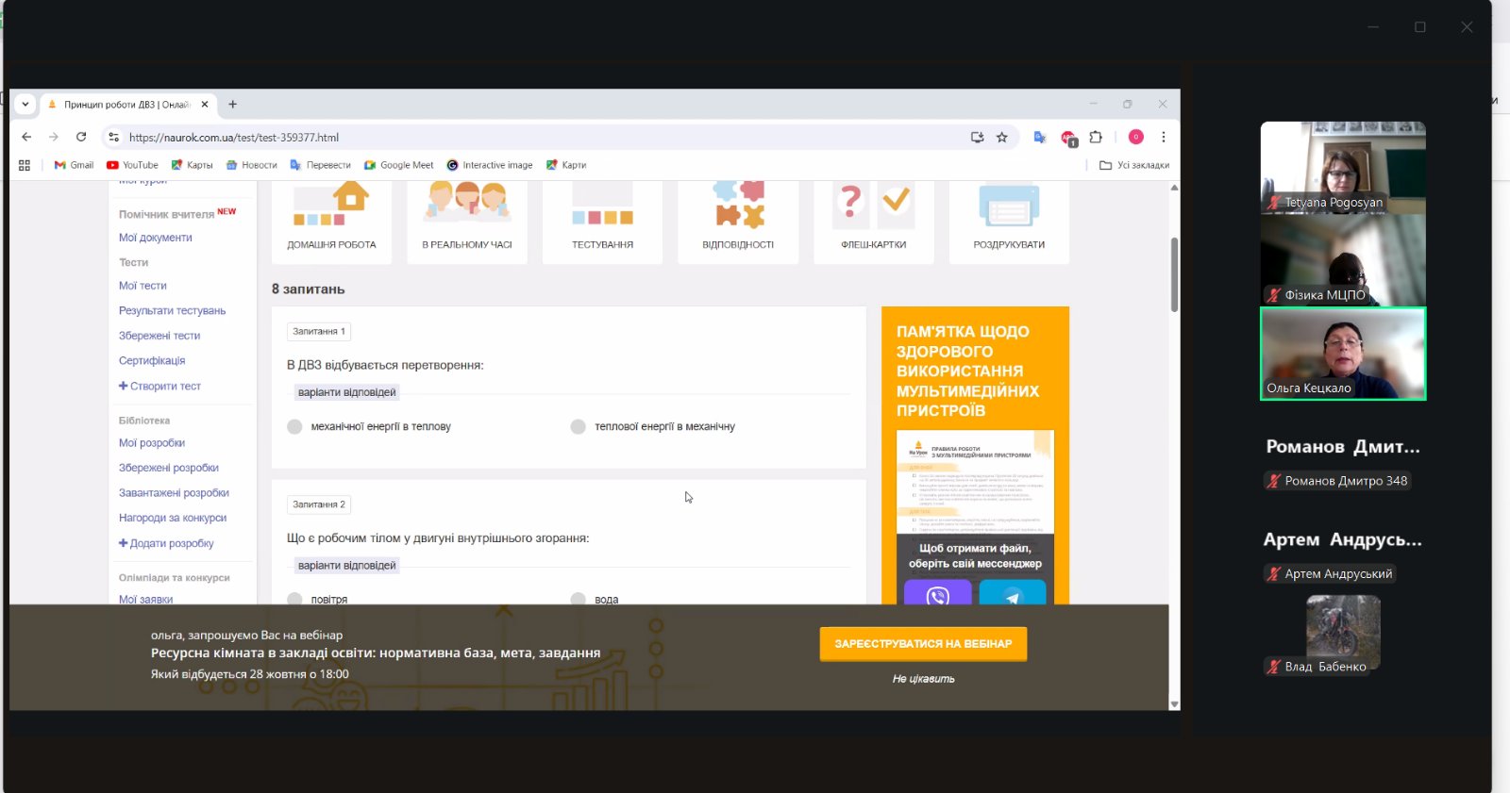This screenshot has width=1510, height=793.
Task: Bookmark this page with the star icon
Action: coord(1002,137)
